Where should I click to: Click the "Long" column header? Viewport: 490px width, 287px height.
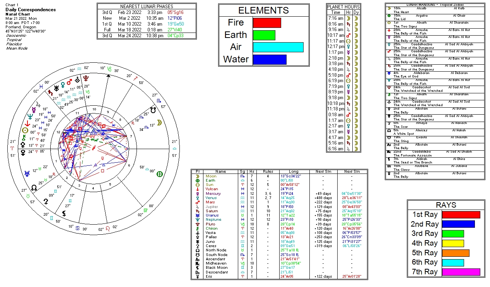[x=294, y=172]
